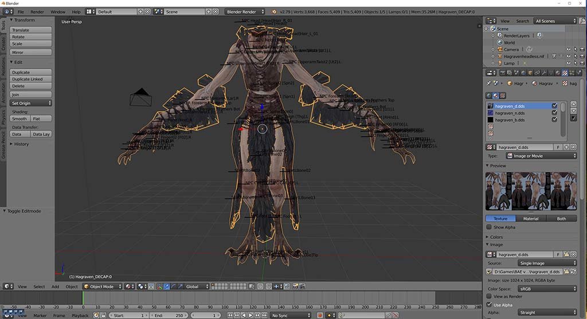Enable Show Alpha checkbox

click(489, 227)
